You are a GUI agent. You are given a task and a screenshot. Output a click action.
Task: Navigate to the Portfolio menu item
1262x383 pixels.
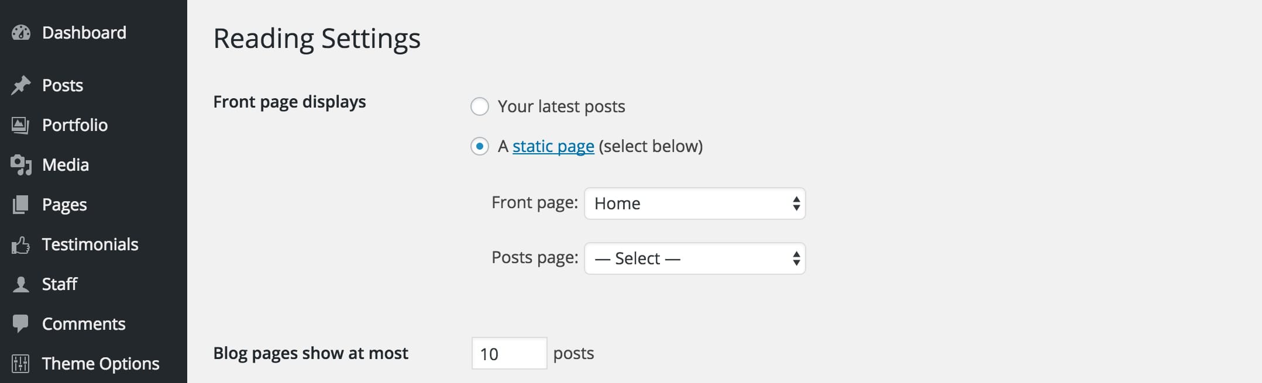(75, 125)
